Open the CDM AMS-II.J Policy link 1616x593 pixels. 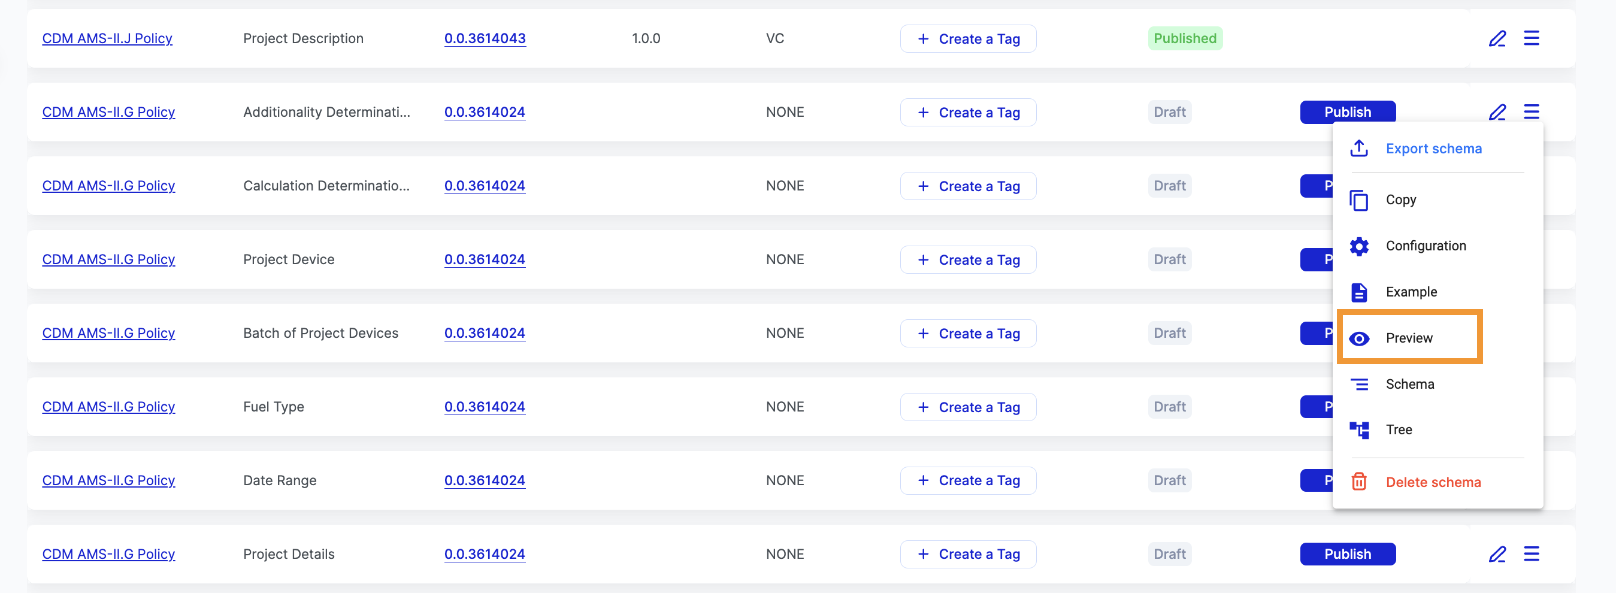[x=107, y=39]
